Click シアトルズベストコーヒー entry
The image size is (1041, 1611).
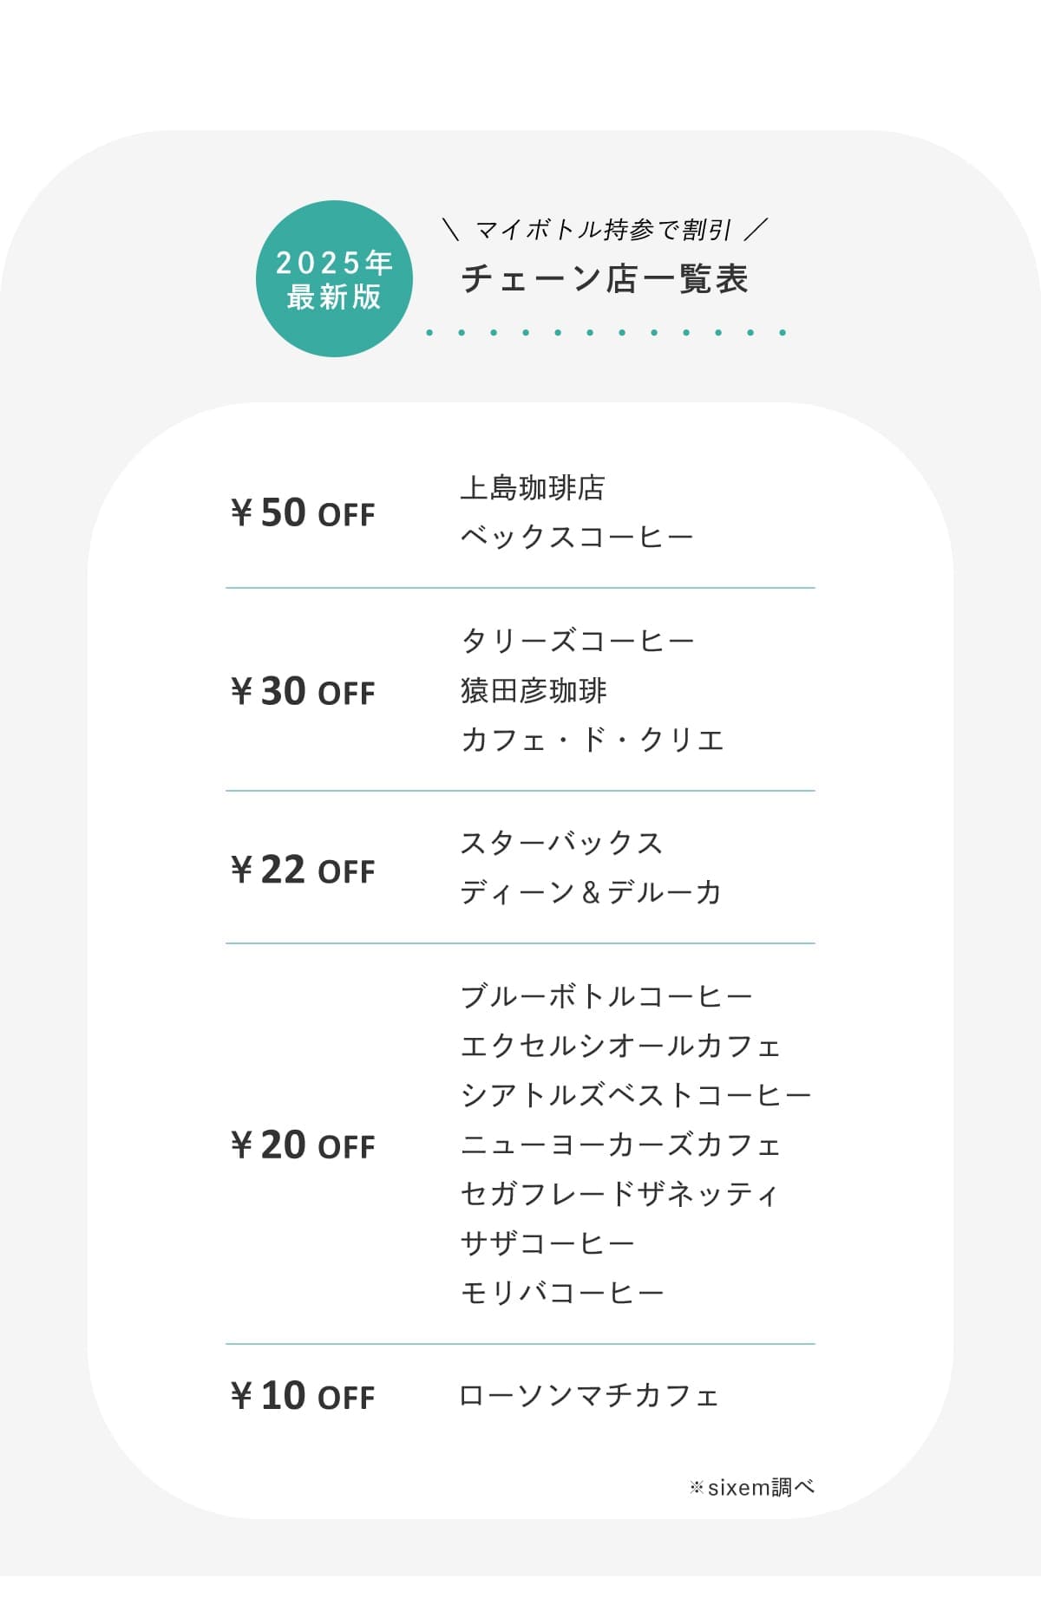point(636,1095)
